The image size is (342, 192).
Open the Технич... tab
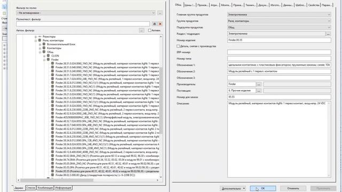tap(251, 5)
